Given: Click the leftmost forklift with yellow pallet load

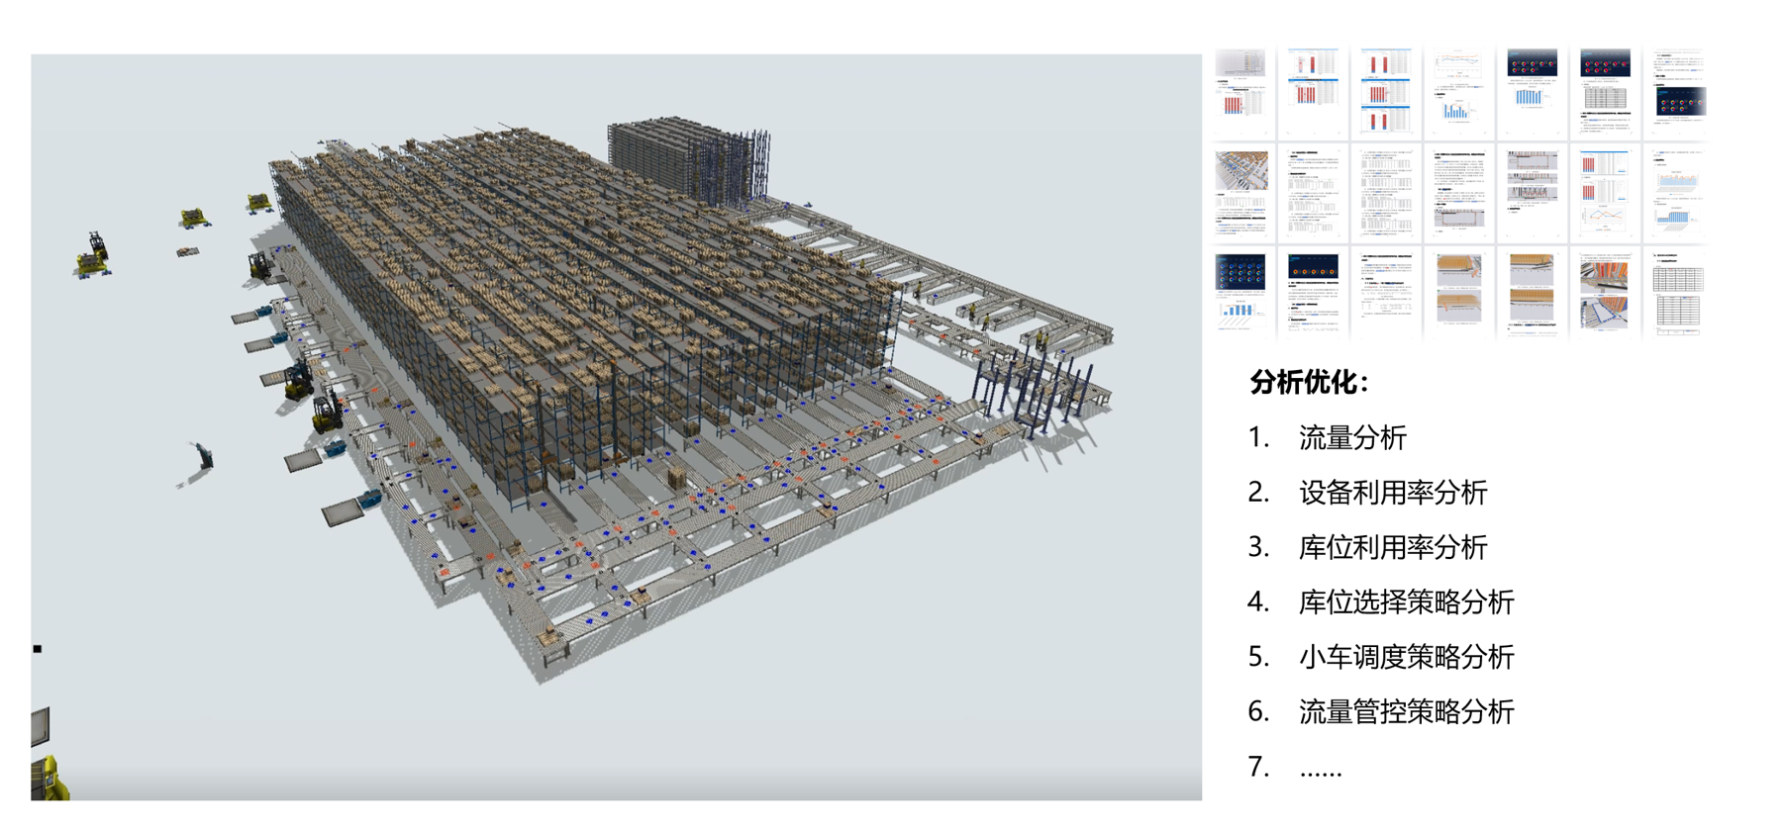Looking at the screenshot, I should [92, 255].
